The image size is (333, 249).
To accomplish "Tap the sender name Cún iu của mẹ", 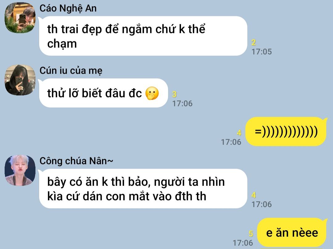I will pyautogui.click(x=71, y=71).
